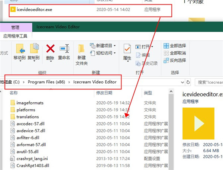Click the Copy to (复制到) icon
223x170 pixels.
pyautogui.click(x=34, y=48)
